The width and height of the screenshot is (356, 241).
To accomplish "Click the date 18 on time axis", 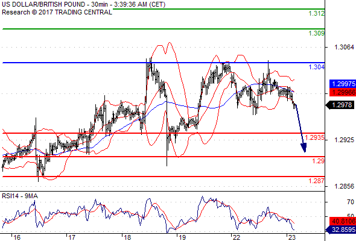I will [127, 237].
